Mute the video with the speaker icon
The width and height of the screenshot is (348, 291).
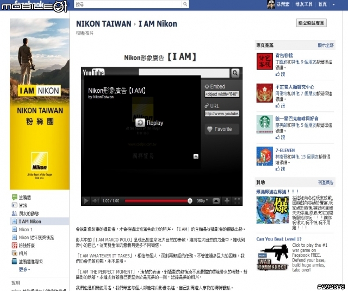coord(96,201)
